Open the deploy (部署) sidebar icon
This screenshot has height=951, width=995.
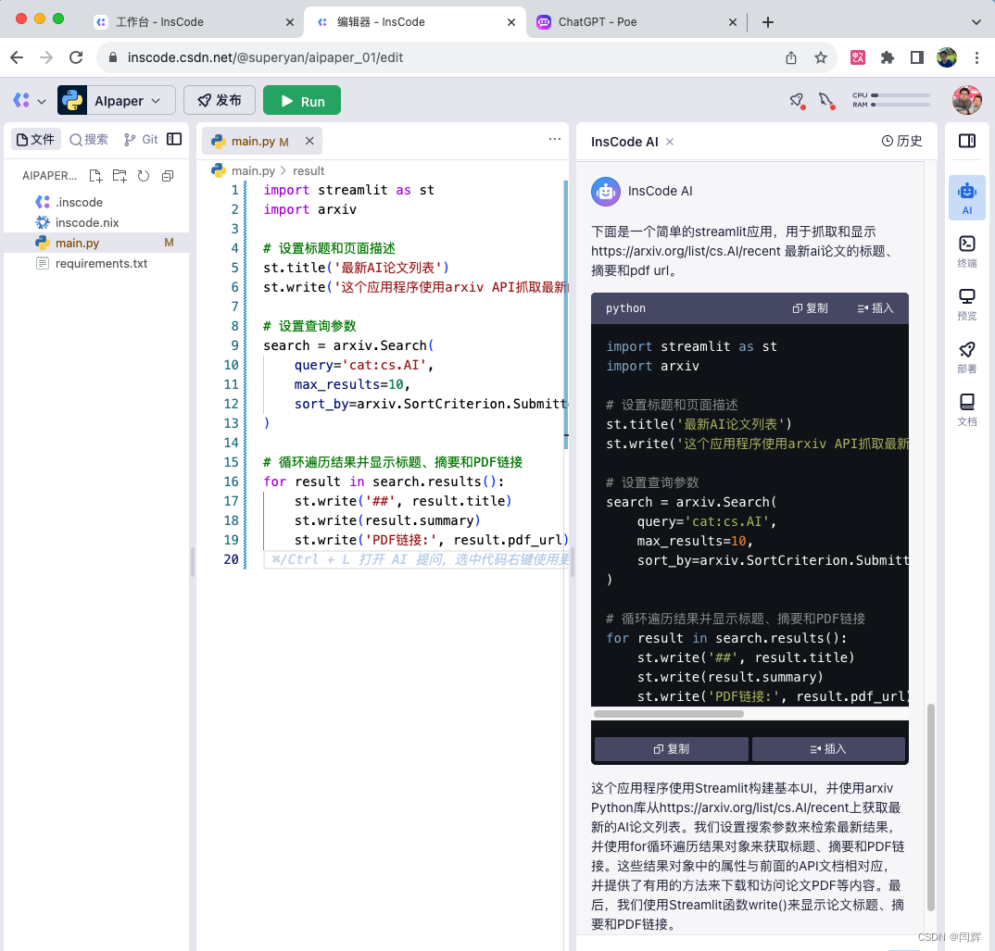[966, 357]
